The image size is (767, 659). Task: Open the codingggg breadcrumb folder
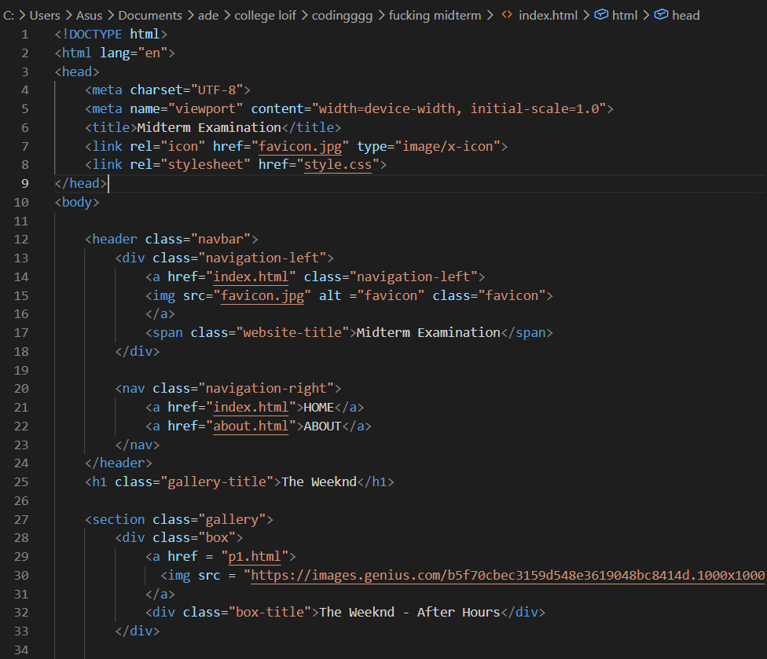[342, 16]
